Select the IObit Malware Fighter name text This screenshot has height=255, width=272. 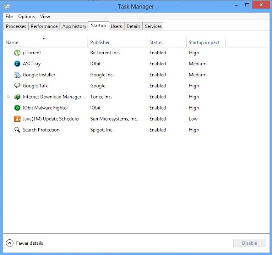click(x=45, y=108)
